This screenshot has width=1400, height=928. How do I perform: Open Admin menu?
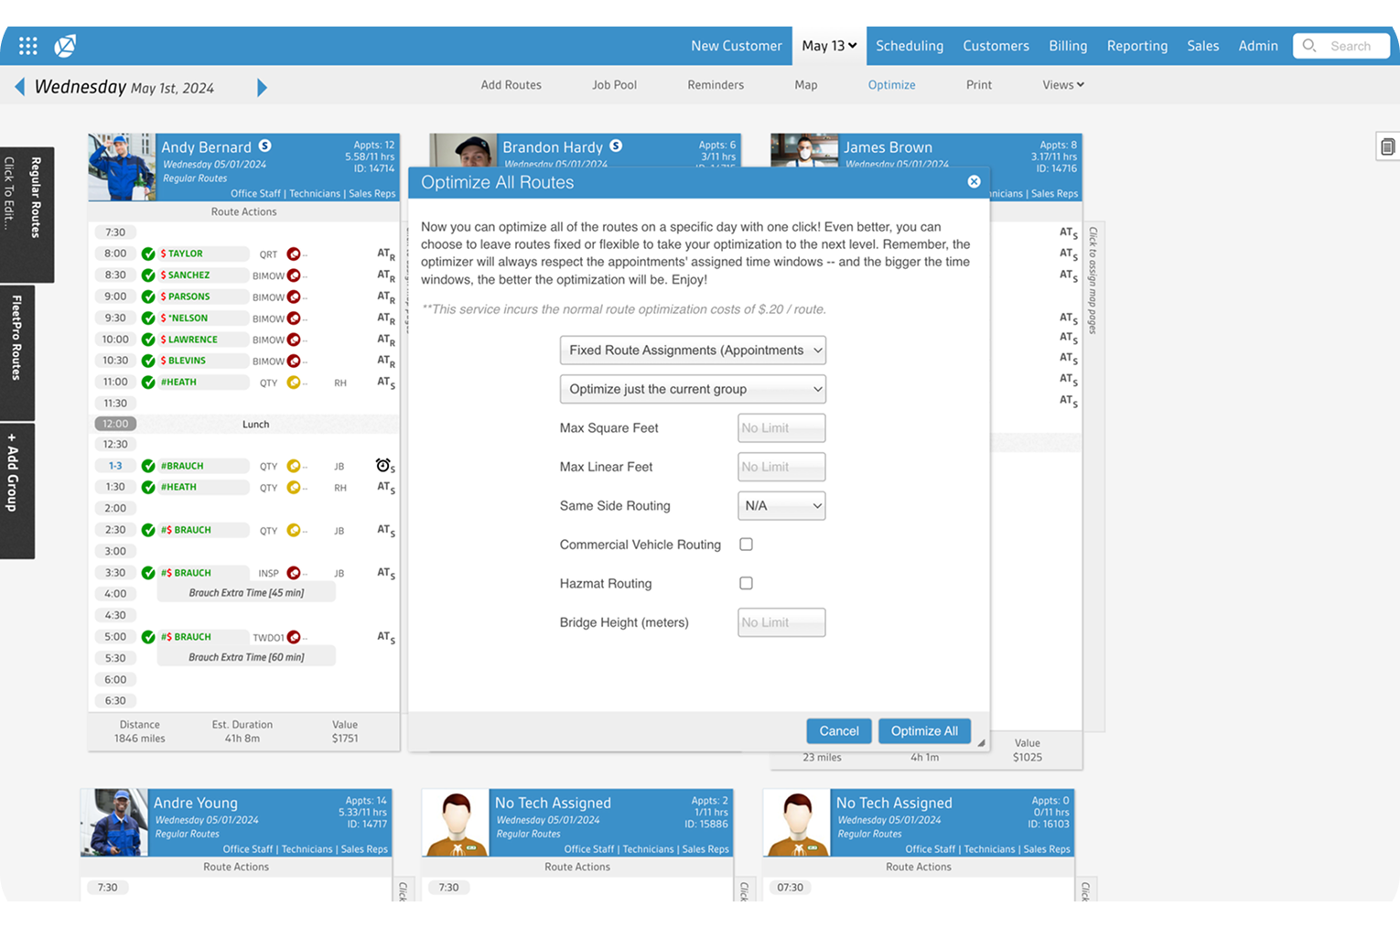[x=1258, y=46]
